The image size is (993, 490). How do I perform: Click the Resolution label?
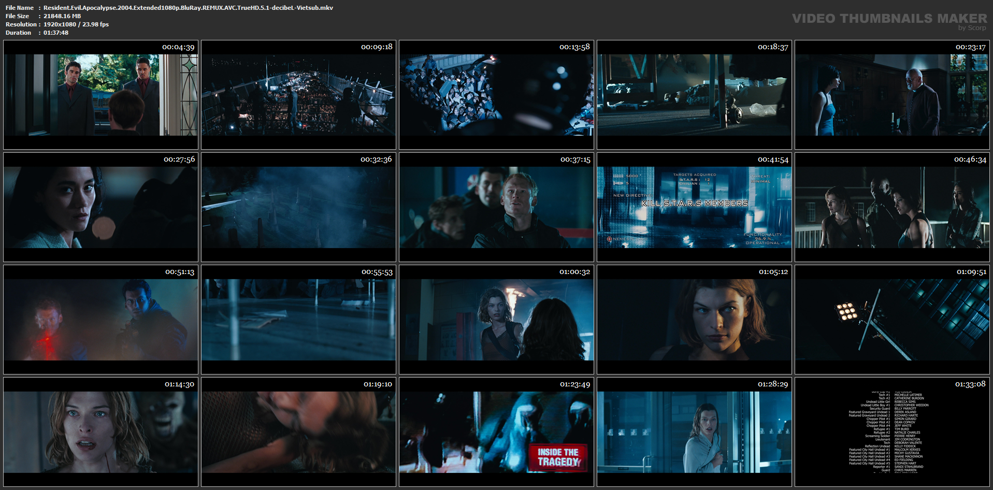pyautogui.click(x=21, y=24)
